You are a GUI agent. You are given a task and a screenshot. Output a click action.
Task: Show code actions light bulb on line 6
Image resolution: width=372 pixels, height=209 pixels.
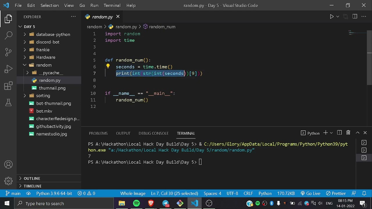click(108, 66)
